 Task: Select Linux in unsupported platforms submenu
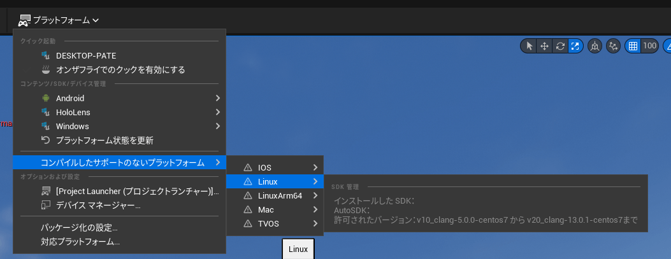click(275, 181)
